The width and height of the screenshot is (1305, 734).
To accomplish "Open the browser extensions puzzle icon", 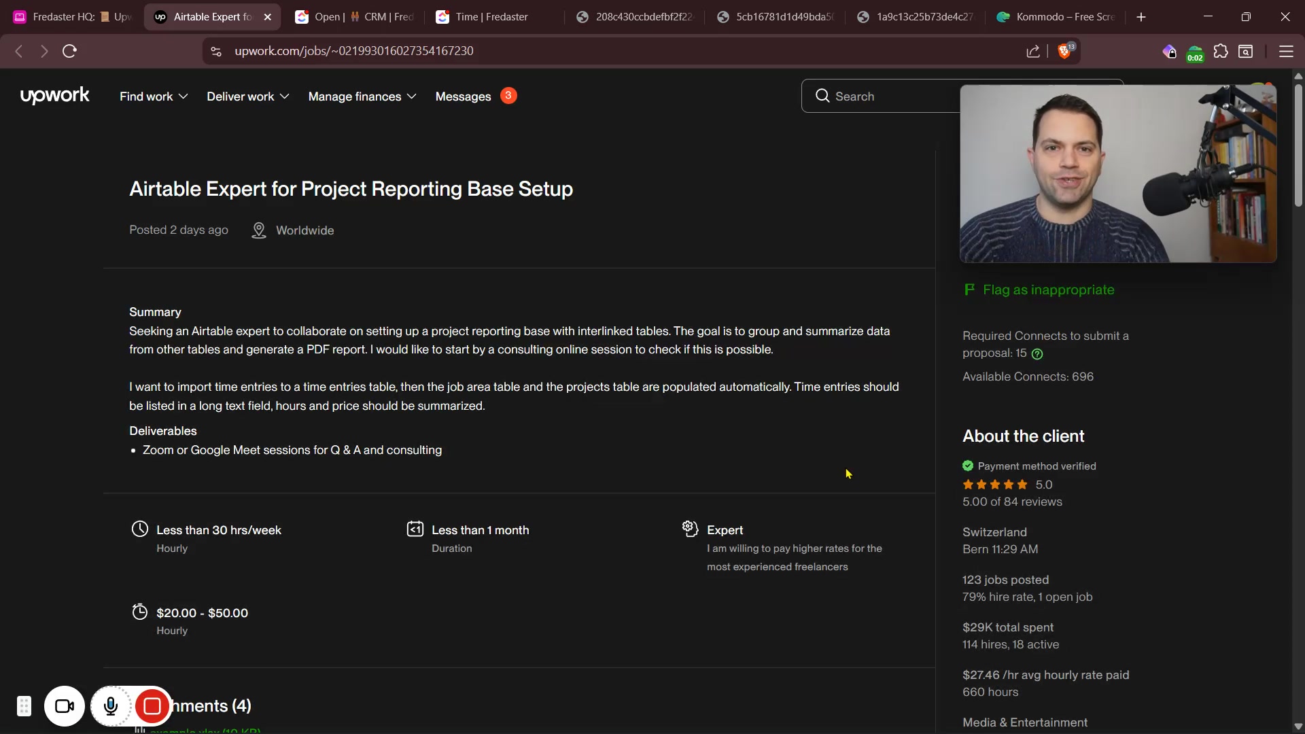I will [x=1221, y=52].
